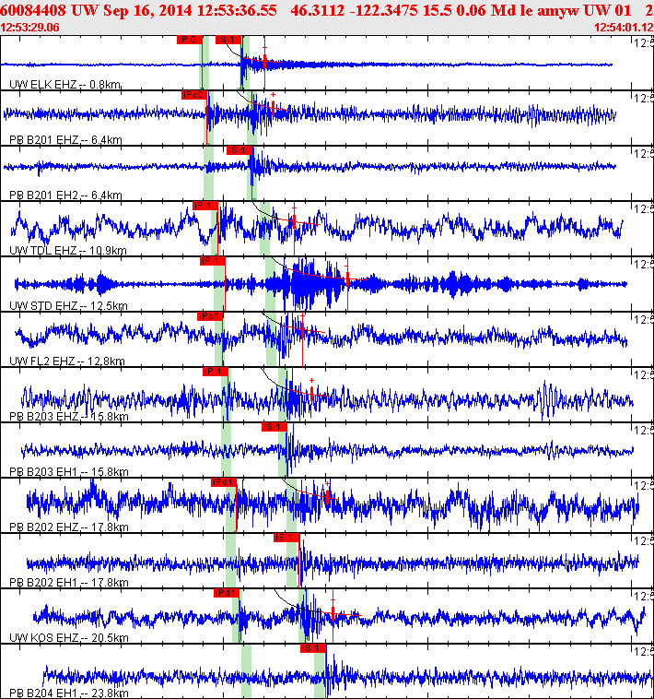Select the 'UW TDL EHZ -- 10.9km' station label
This screenshot has height=699, width=654.
tap(68, 250)
